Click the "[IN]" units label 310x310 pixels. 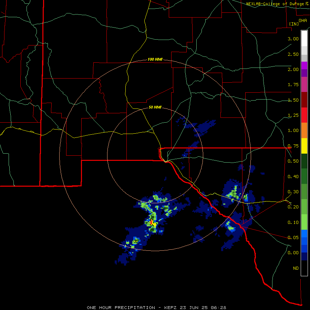click(x=294, y=24)
